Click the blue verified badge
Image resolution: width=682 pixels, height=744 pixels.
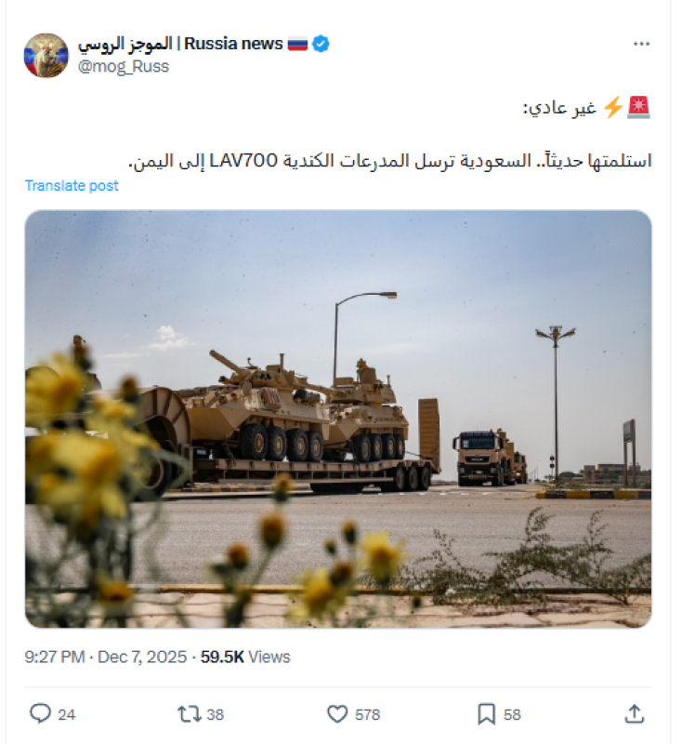click(x=321, y=44)
